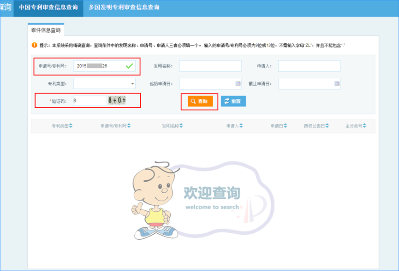Screen dimensions: 399x271
Task: Toggle sorting on the 申请人 column
Action: pyautogui.click(x=242, y=125)
